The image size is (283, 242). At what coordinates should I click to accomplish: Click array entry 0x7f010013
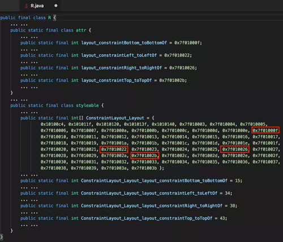144,137
